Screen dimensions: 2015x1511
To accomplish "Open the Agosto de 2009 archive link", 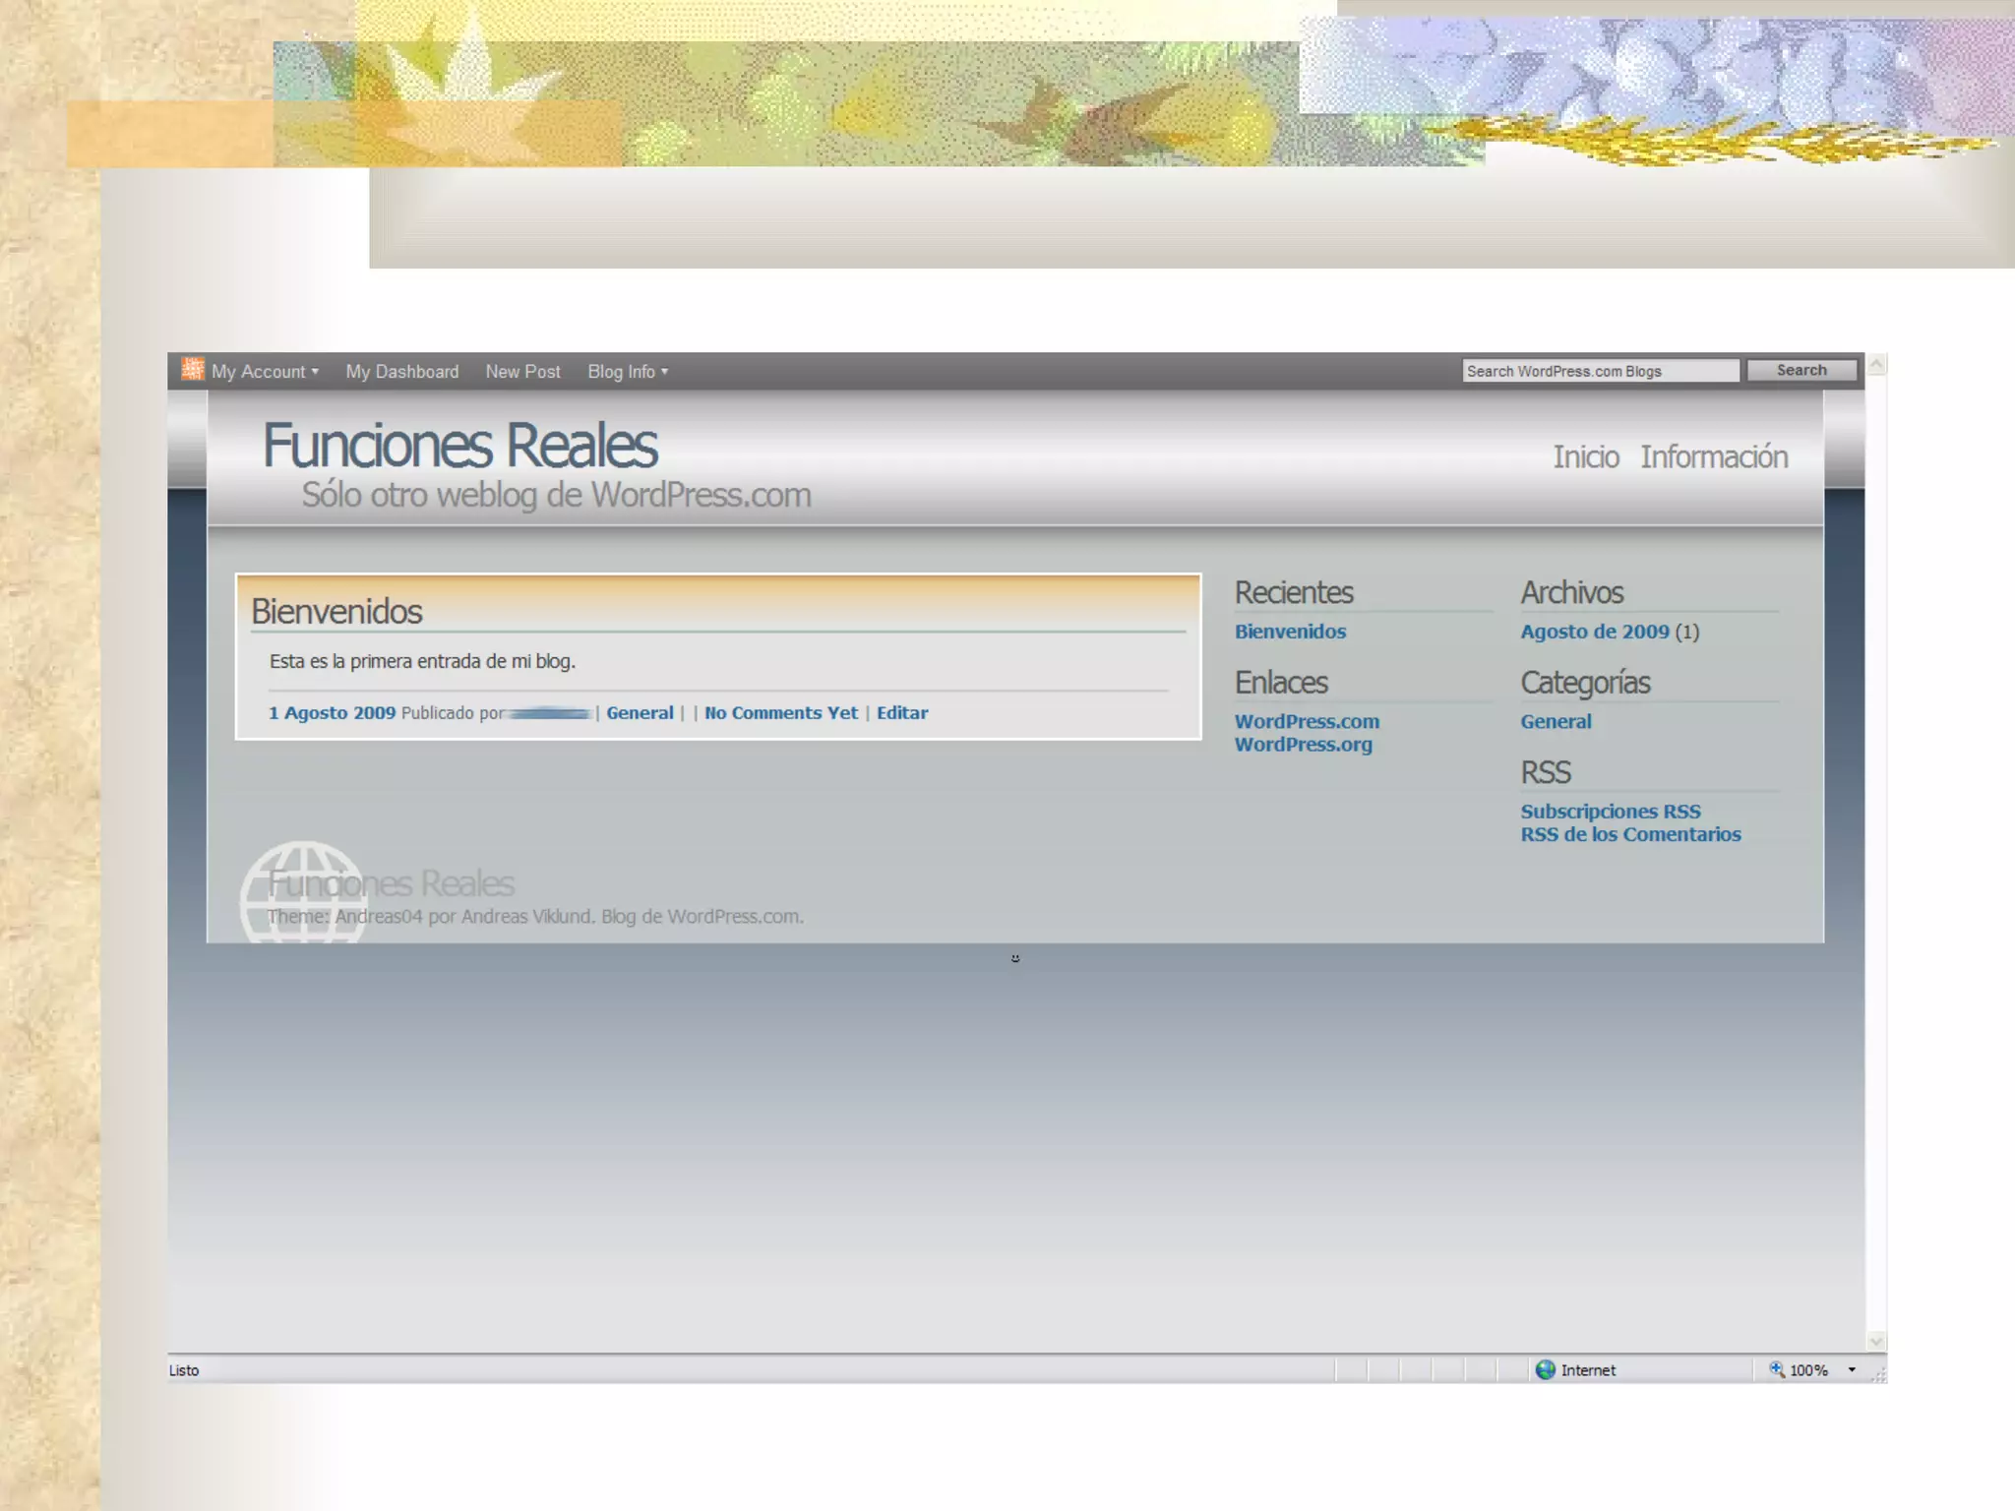I will 1595,632.
